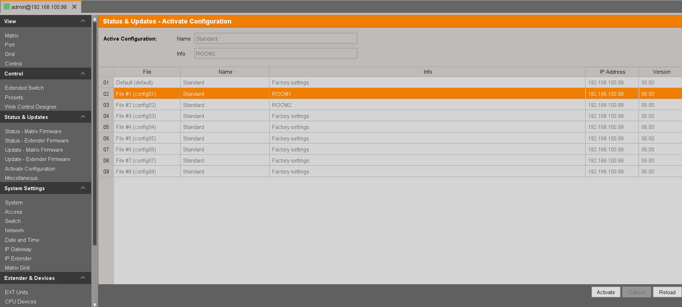682x307 pixels.
Task: Collapse the Extender & Devices section
Action: point(83,278)
